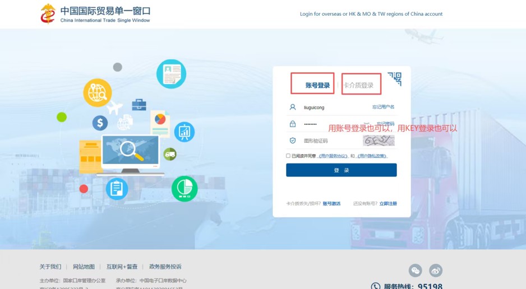Open 互联网+督查 in the footer
Viewport: 526px width, 289px height.
122,267
